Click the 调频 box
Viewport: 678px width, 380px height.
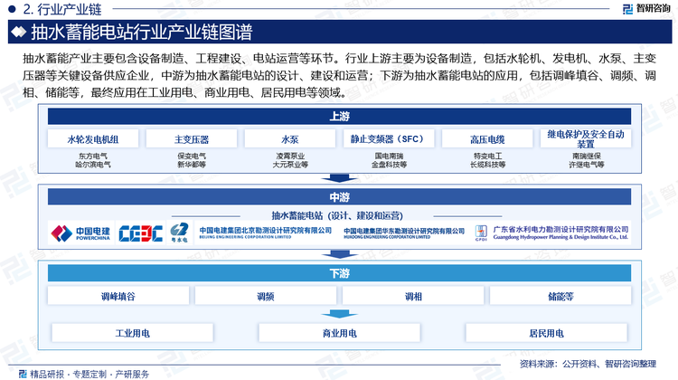tap(266, 296)
